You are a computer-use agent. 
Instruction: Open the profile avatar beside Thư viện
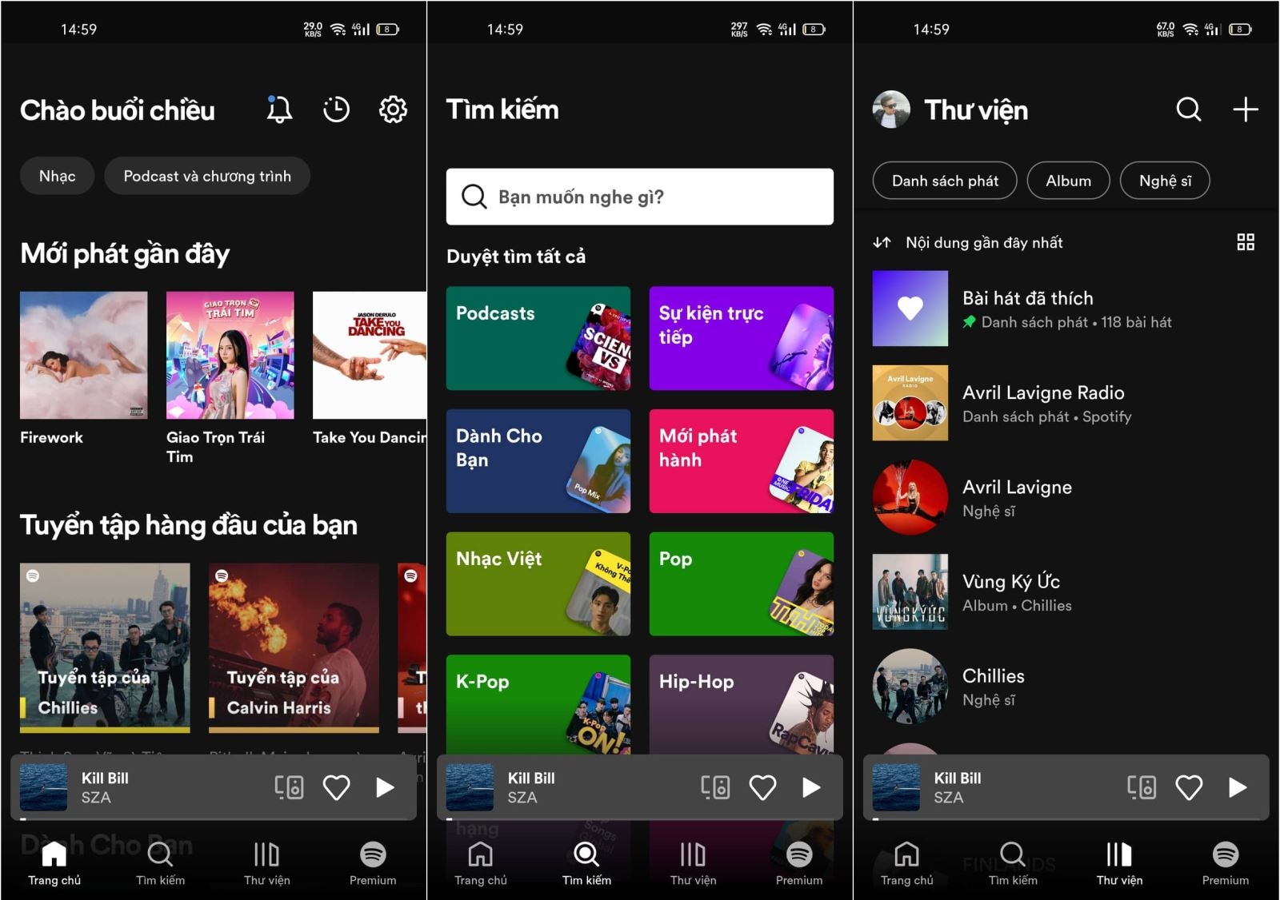click(891, 110)
